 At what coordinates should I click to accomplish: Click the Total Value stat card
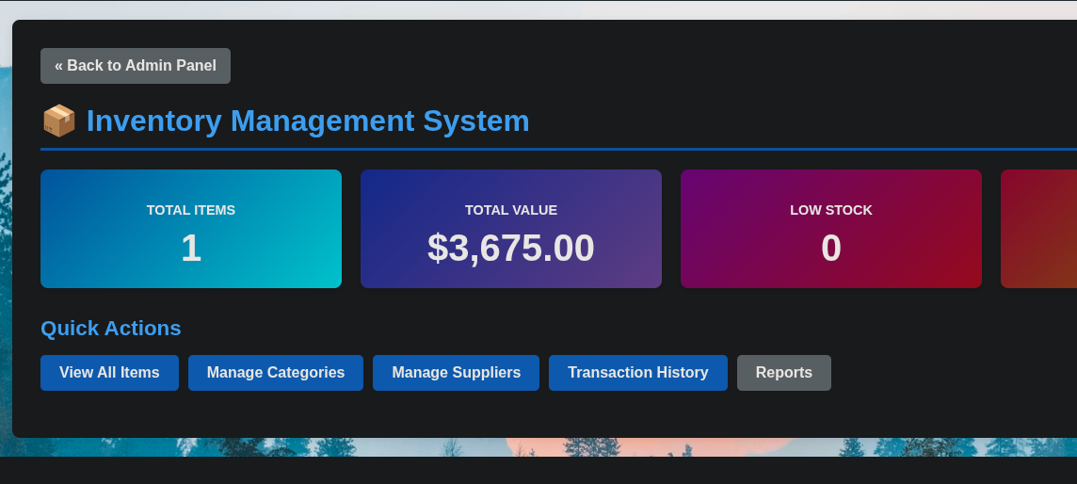coord(511,229)
